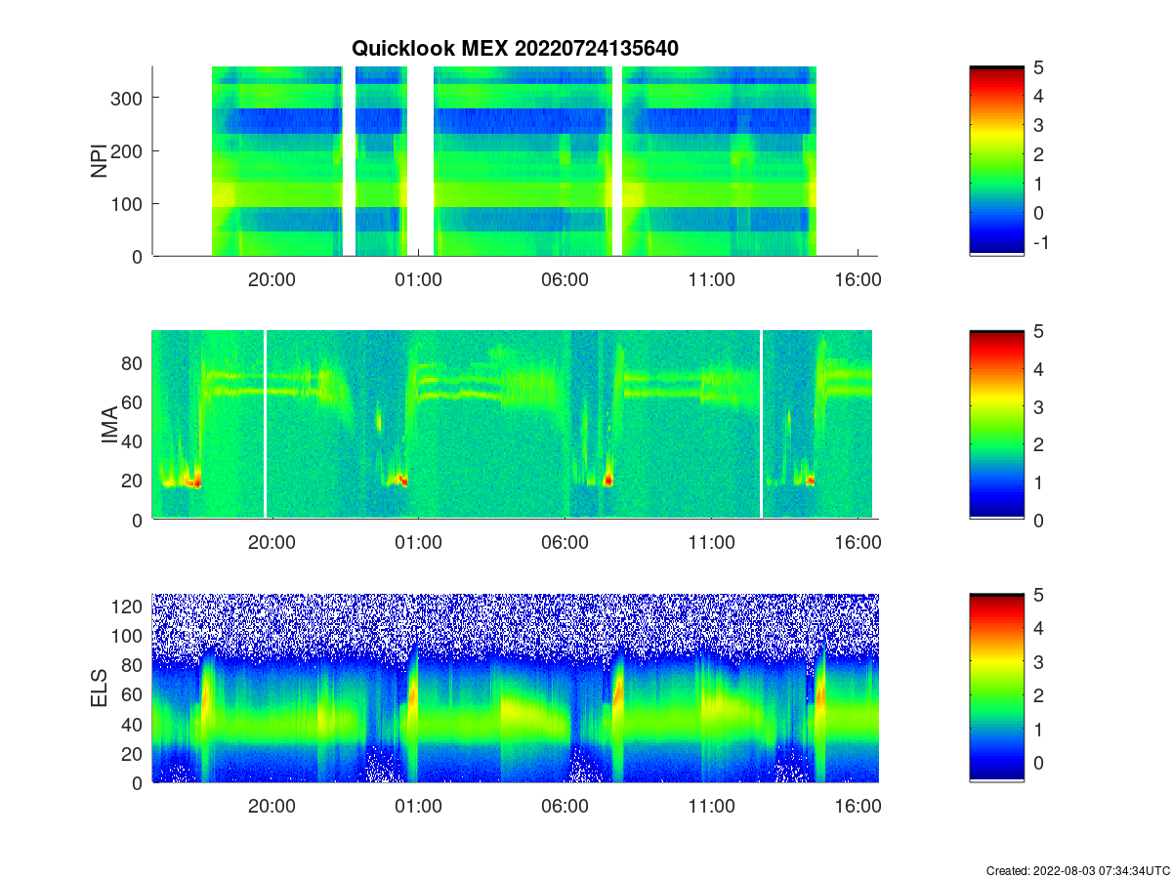
Task: Click inside the IMA spectrogram plot
Action: [515, 425]
